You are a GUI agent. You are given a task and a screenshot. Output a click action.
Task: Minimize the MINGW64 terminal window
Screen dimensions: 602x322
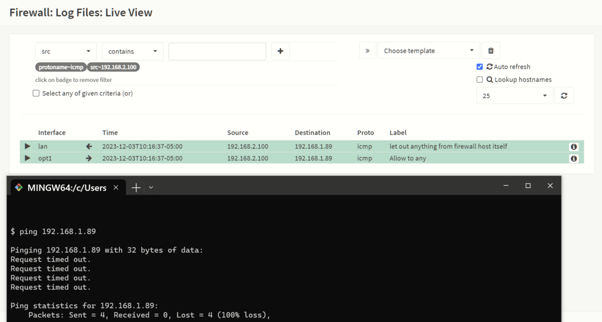point(506,186)
